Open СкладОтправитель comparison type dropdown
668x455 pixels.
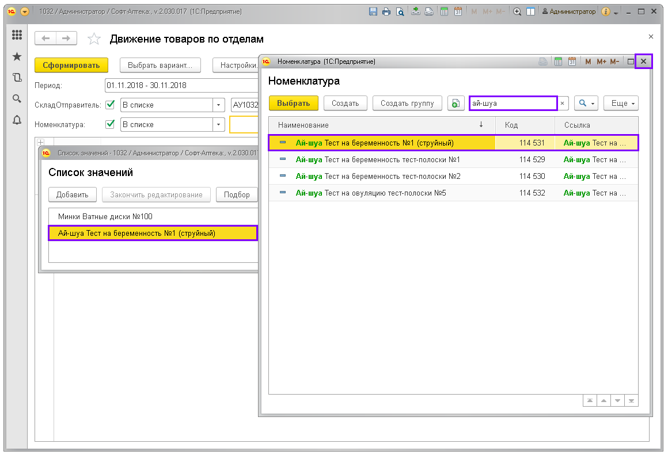(218, 105)
